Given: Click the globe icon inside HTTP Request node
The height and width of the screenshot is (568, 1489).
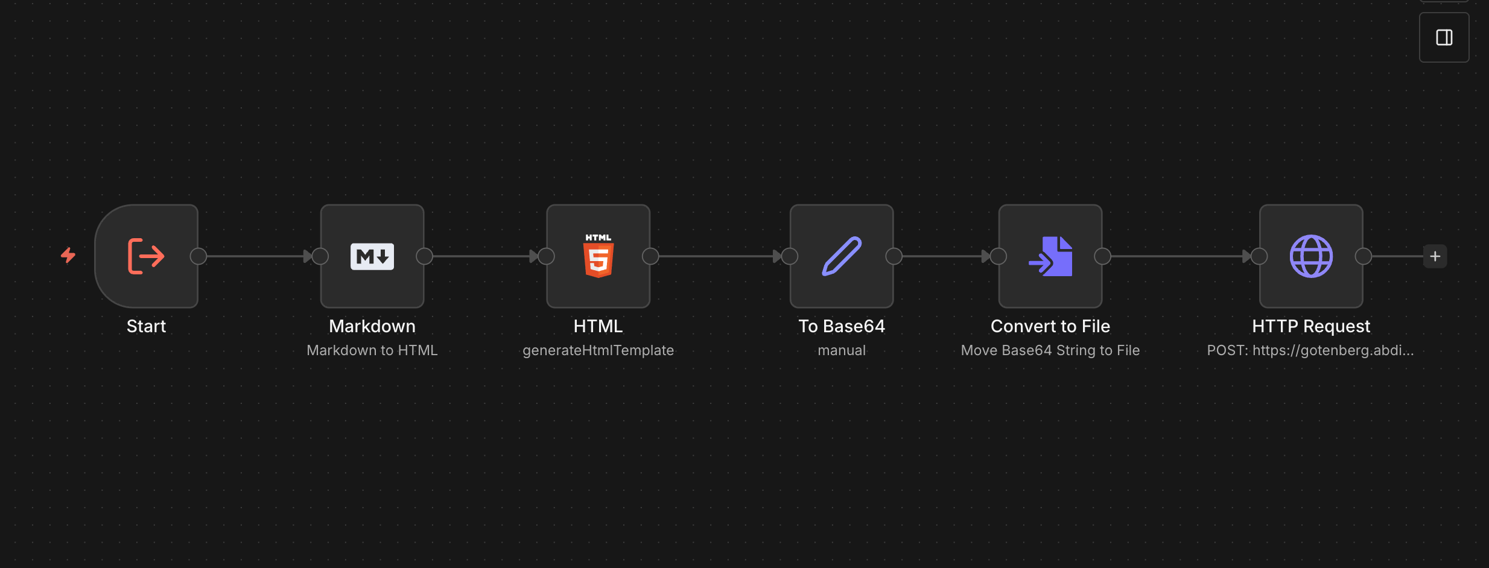Looking at the screenshot, I should 1310,256.
